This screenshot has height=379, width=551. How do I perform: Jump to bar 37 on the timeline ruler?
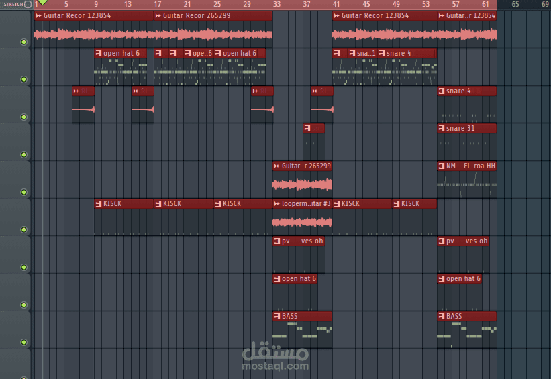pyautogui.click(x=307, y=5)
